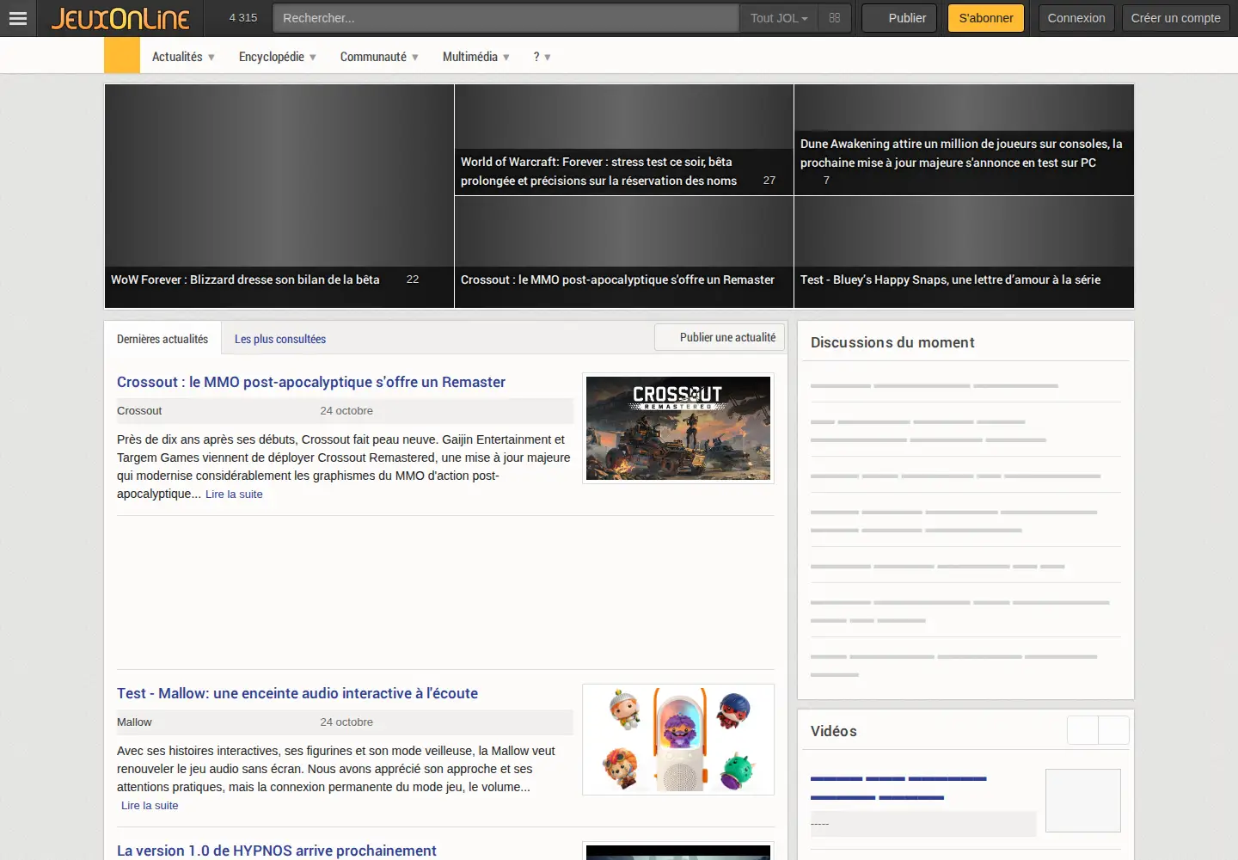Open the featured Crossout Remaster tile

(x=624, y=252)
